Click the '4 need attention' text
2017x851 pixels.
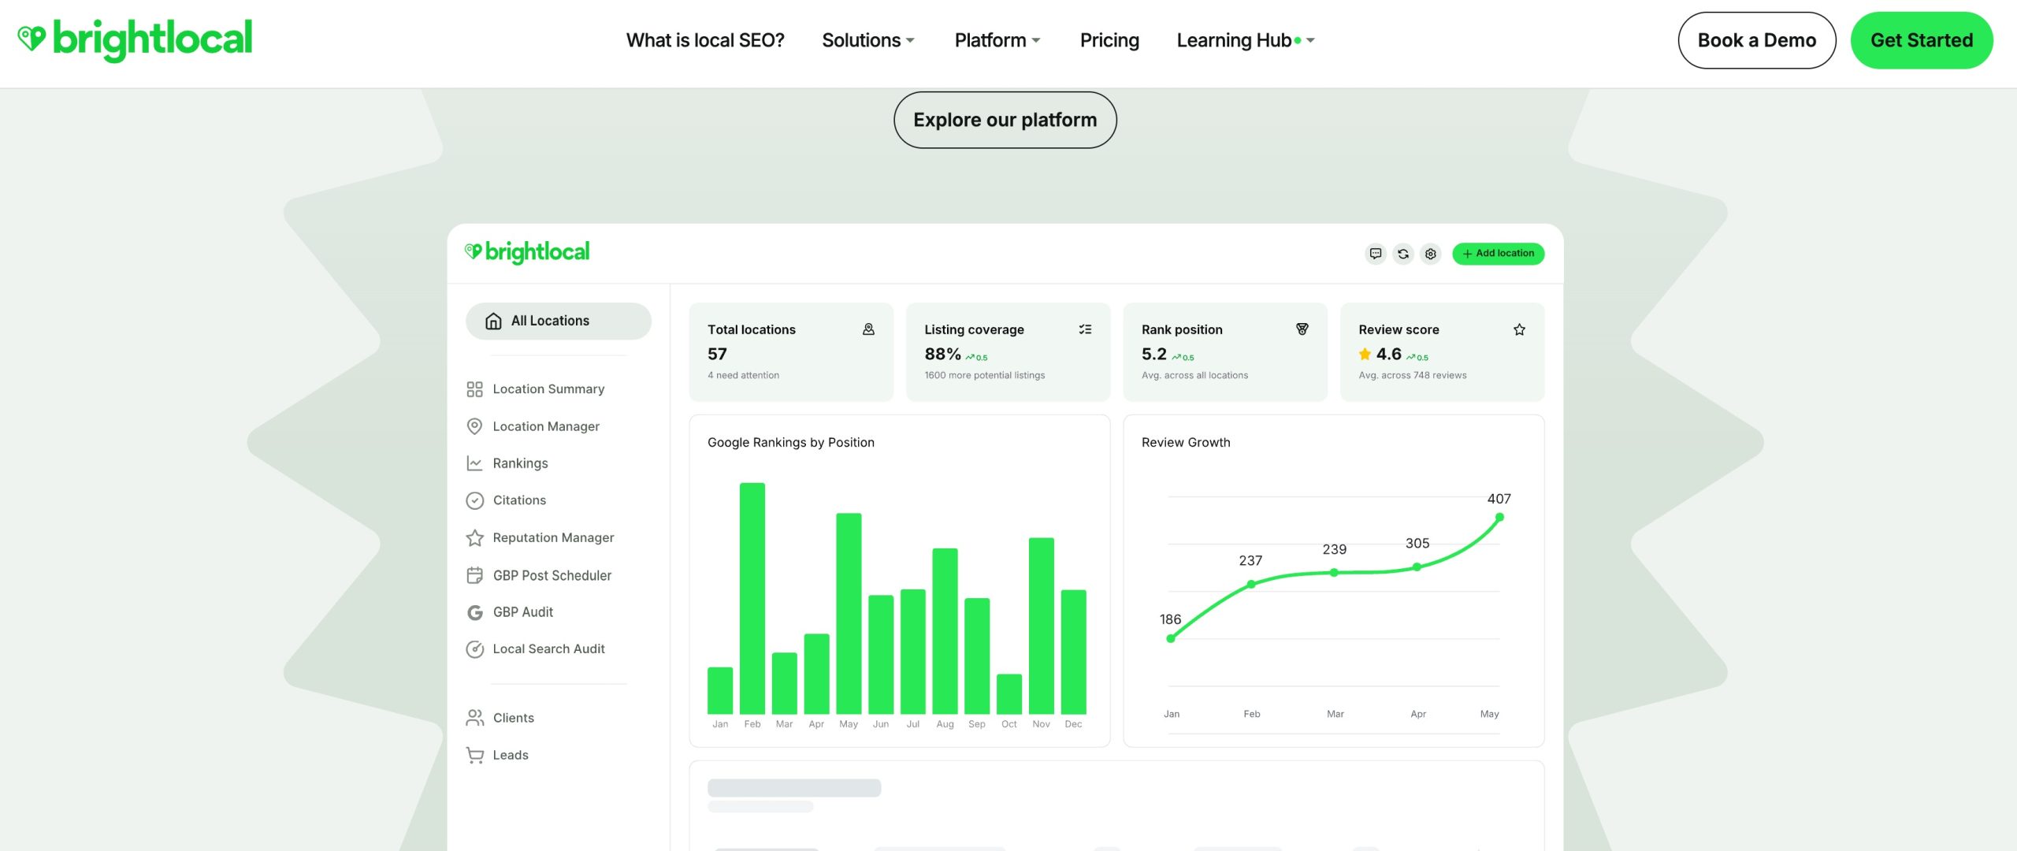click(743, 376)
